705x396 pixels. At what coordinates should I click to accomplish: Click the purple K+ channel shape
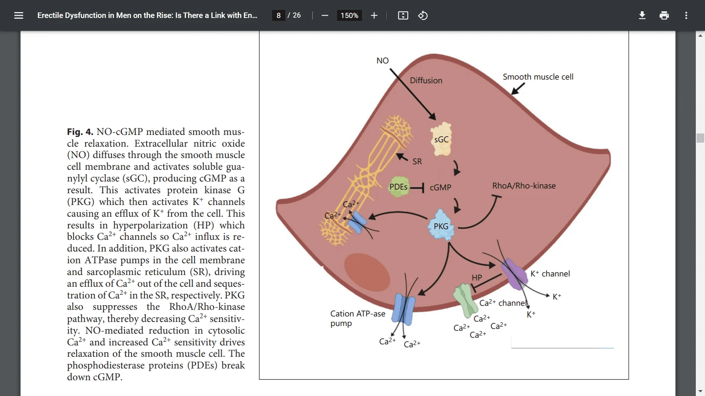pos(514,274)
